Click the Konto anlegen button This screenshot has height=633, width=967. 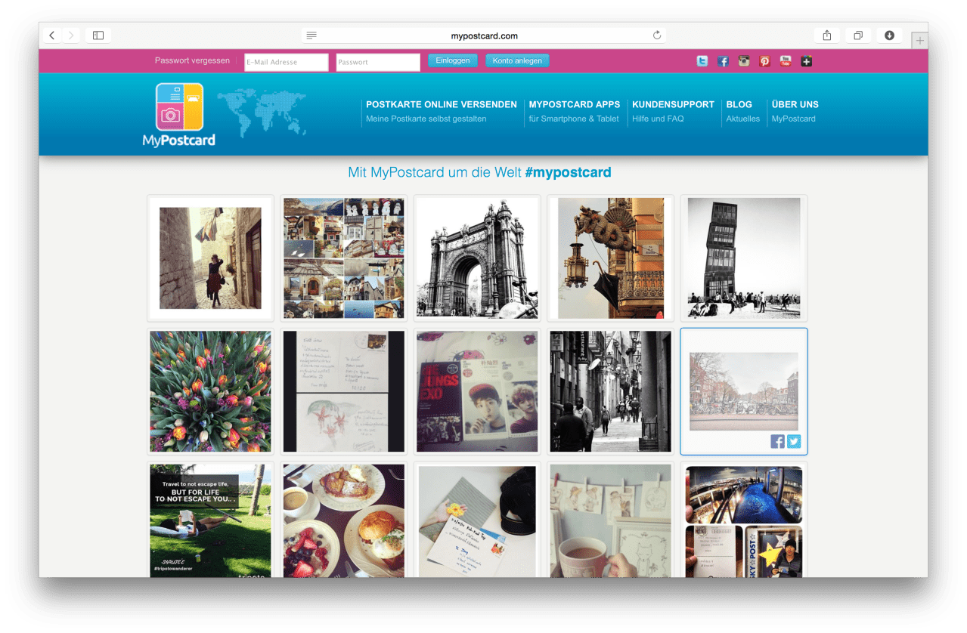[x=517, y=60]
